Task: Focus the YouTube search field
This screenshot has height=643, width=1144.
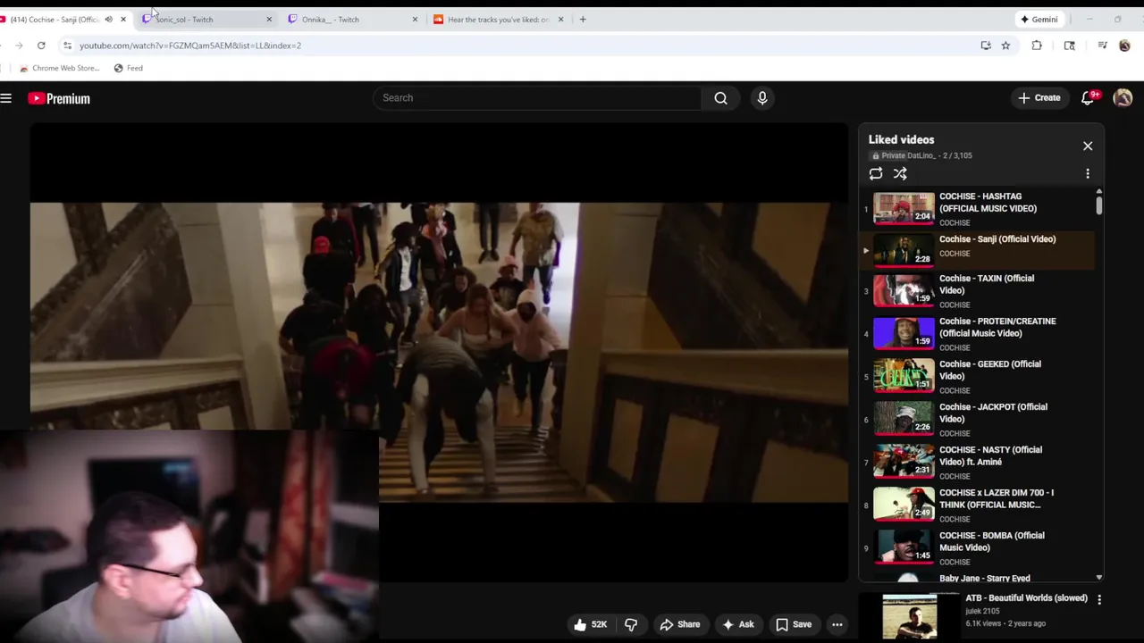Action: tap(538, 98)
